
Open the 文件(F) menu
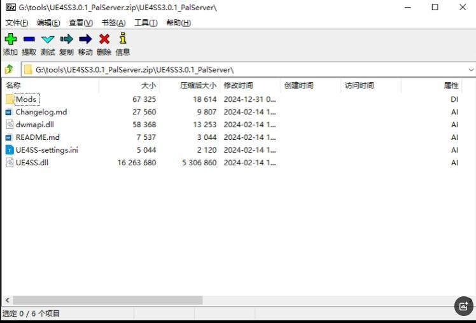point(17,23)
